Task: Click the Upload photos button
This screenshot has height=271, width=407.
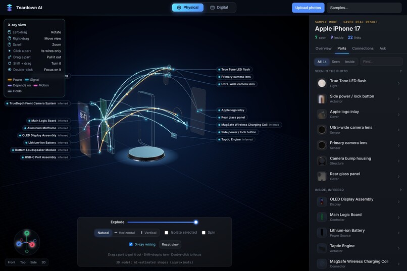Action: click(308, 8)
